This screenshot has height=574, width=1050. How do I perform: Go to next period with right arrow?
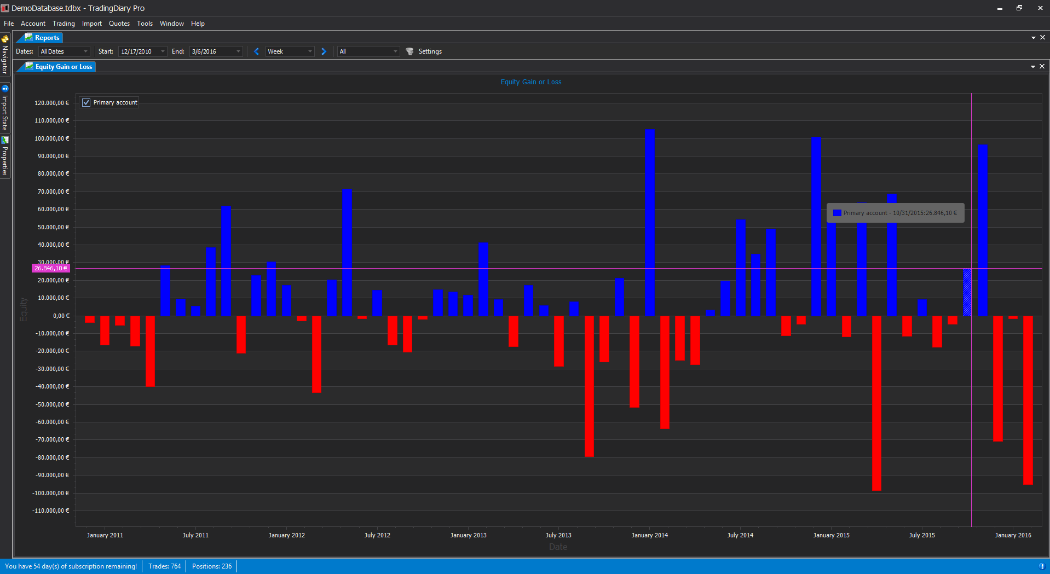point(324,51)
